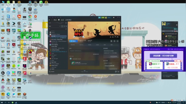This screenshot has height=104, width=186.
Task: Open the 下载 downloads status
Action: coord(84,71)
